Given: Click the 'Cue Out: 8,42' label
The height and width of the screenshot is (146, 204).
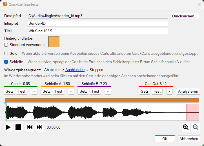Looking at the screenshot, I should (156, 84).
